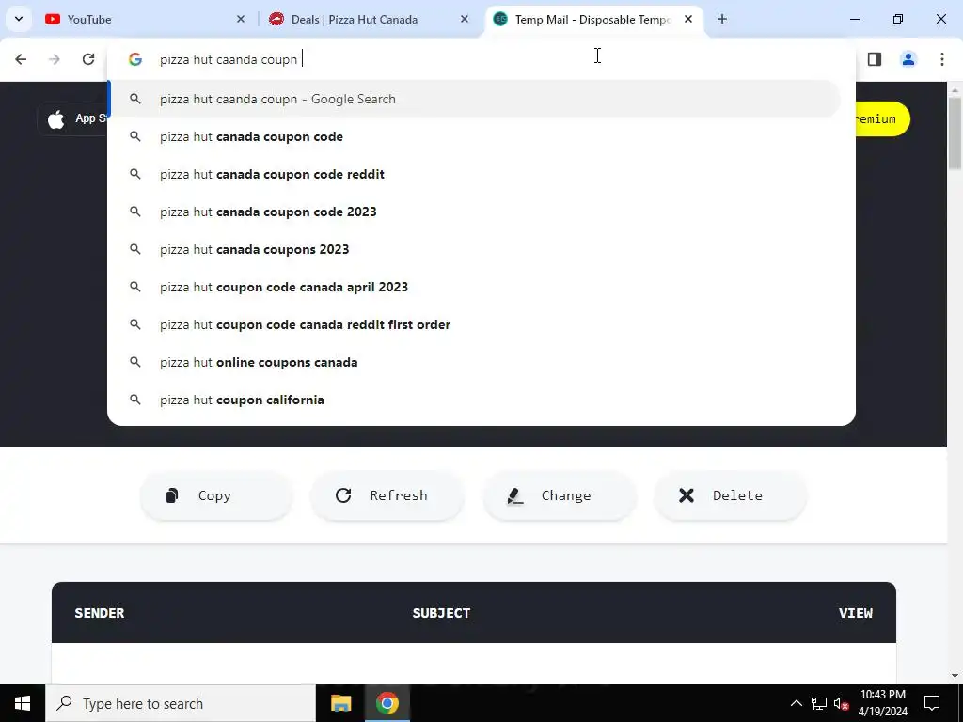Image resolution: width=963 pixels, height=722 pixels.
Task: Click the App Store Apple logo button
Action: coord(72,118)
